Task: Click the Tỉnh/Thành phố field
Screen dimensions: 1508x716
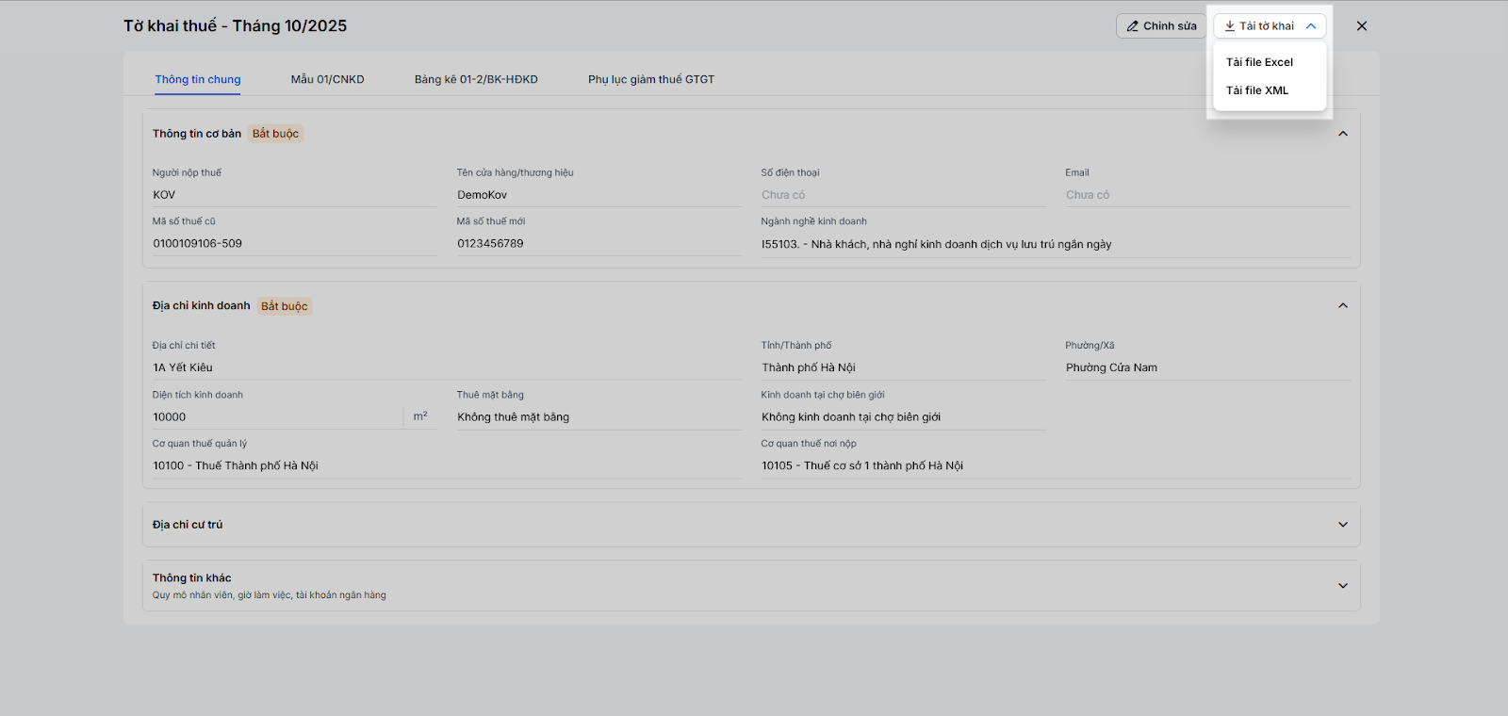Action: tap(903, 368)
